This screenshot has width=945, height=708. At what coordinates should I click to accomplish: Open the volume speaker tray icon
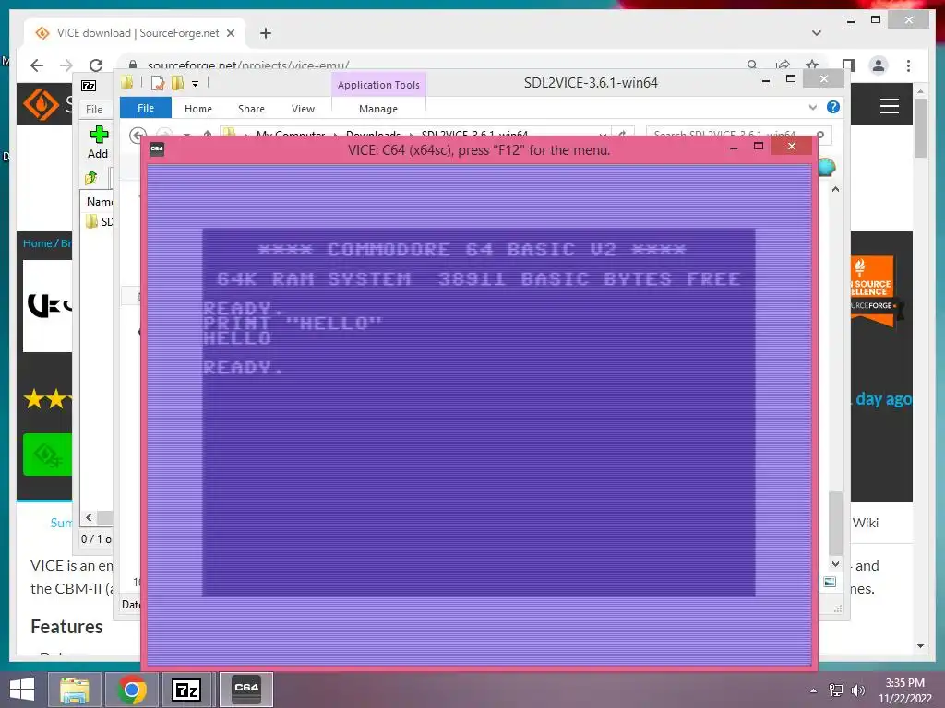858,690
